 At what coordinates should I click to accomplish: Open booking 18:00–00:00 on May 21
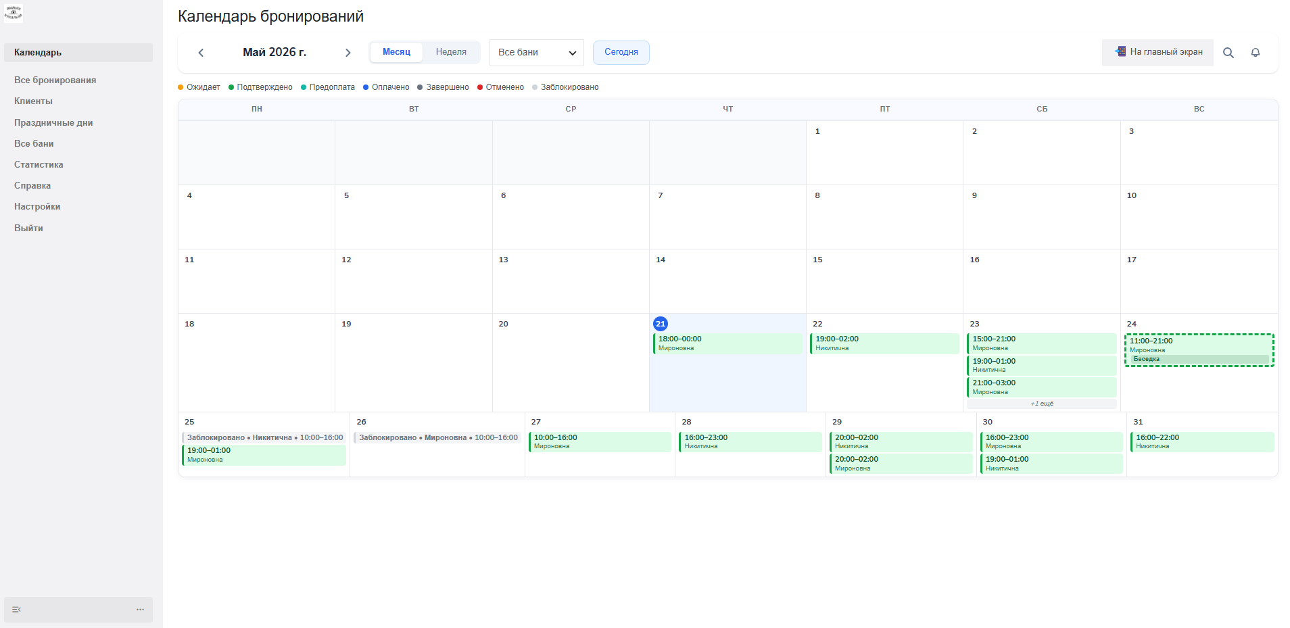pos(727,343)
